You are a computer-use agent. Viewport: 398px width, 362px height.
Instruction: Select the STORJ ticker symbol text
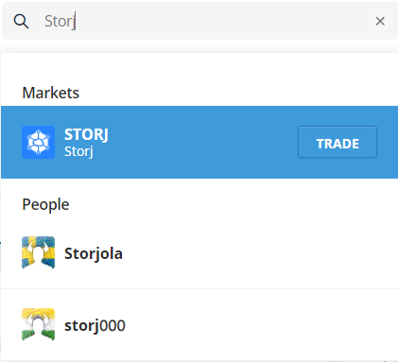[x=86, y=134]
